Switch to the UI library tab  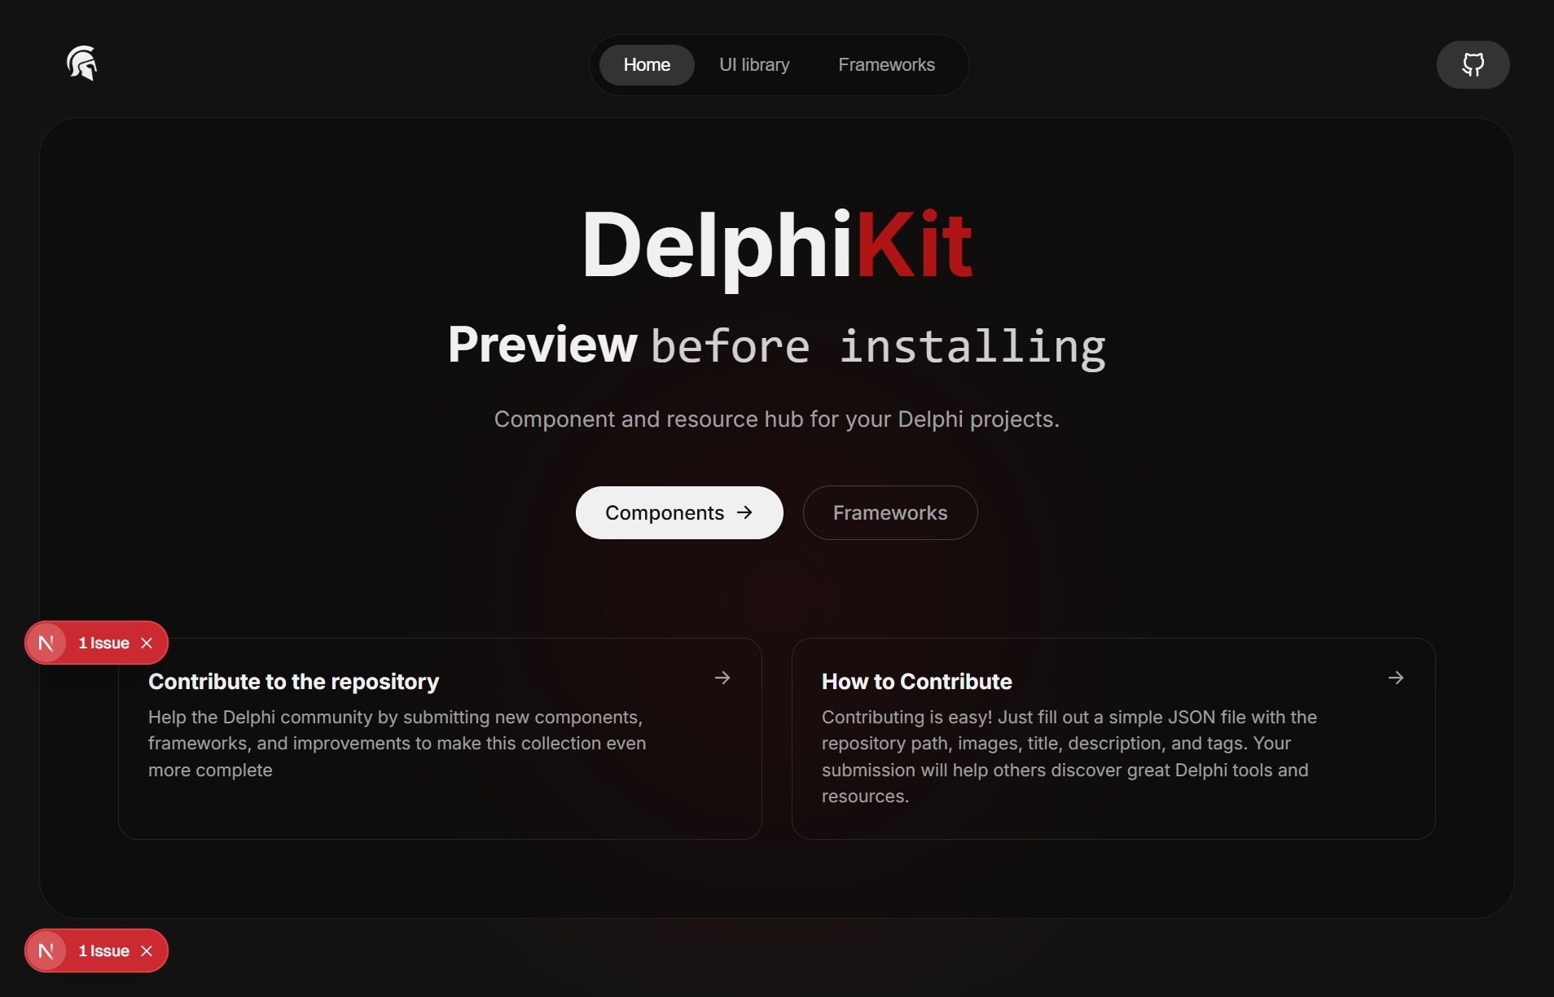tap(754, 64)
